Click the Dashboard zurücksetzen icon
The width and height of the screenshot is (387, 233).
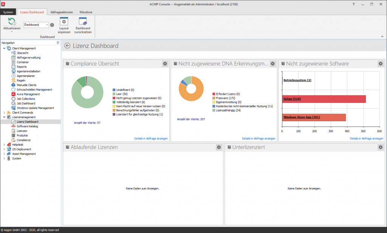click(83, 22)
